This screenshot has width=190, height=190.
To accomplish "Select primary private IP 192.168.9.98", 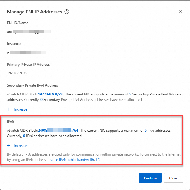I will [x=17, y=73].
